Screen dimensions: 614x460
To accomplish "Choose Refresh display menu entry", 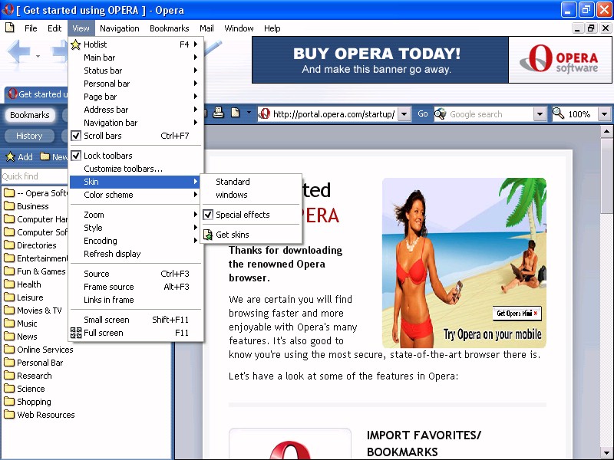I will (136, 254).
